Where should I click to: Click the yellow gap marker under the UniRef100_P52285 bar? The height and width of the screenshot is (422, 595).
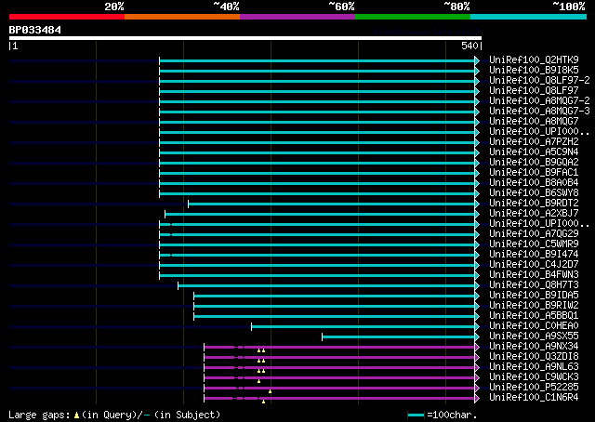point(270,391)
